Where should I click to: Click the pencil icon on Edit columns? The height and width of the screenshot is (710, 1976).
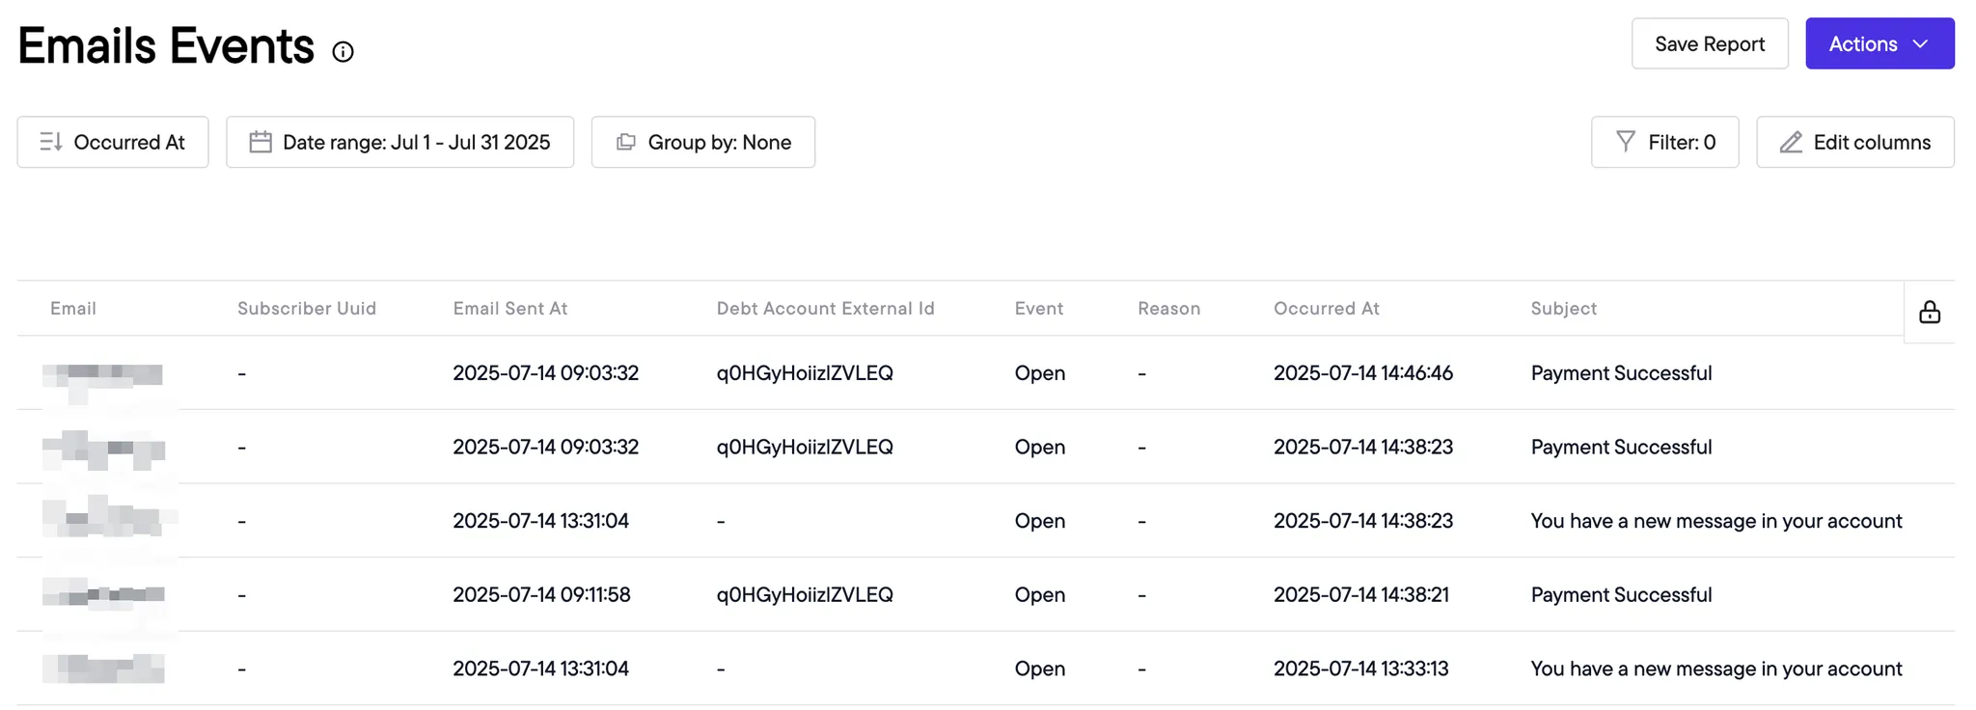tap(1791, 142)
